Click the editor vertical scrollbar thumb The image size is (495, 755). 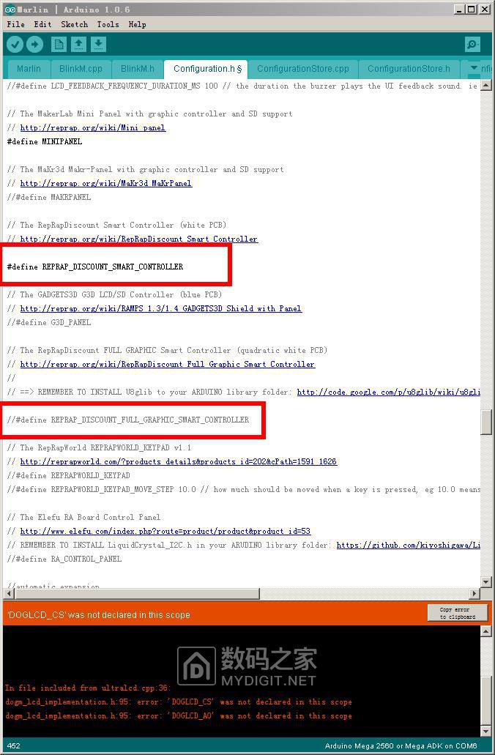[x=486, y=423]
